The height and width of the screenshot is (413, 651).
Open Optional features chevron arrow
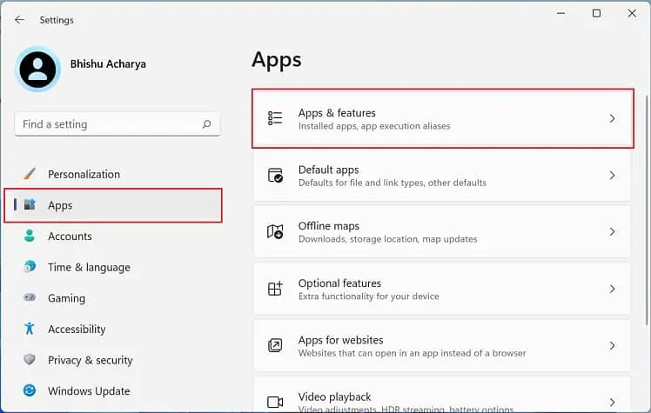click(612, 289)
